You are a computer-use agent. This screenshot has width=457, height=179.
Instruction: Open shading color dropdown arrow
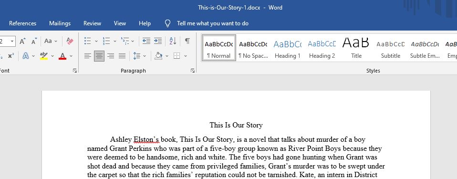[x=166, y=56]
